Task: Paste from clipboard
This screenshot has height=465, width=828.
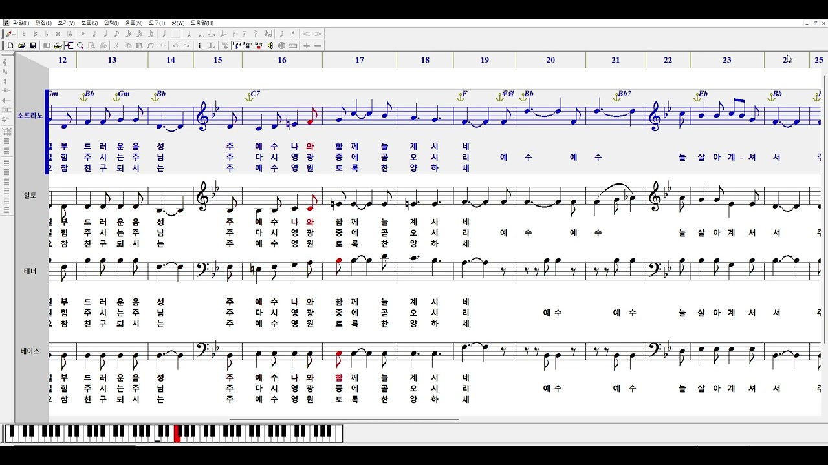Action: coord(139,46)
